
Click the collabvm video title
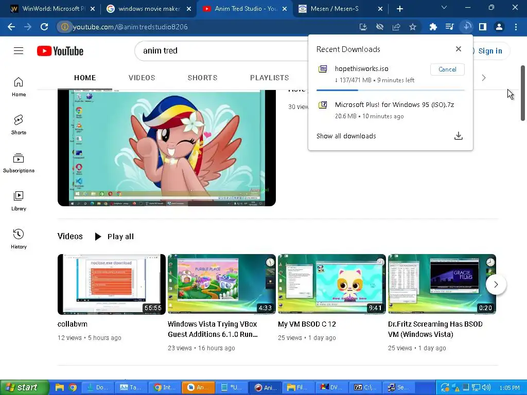click(x=72, y=324)
